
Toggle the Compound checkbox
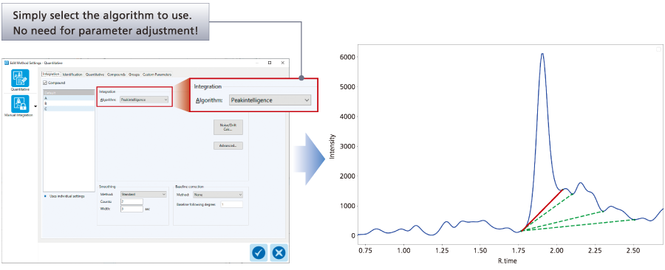(45, 83)
